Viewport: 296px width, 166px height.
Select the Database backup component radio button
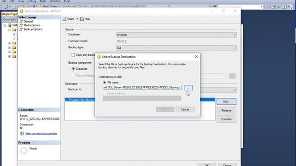[x=73, y=69]
